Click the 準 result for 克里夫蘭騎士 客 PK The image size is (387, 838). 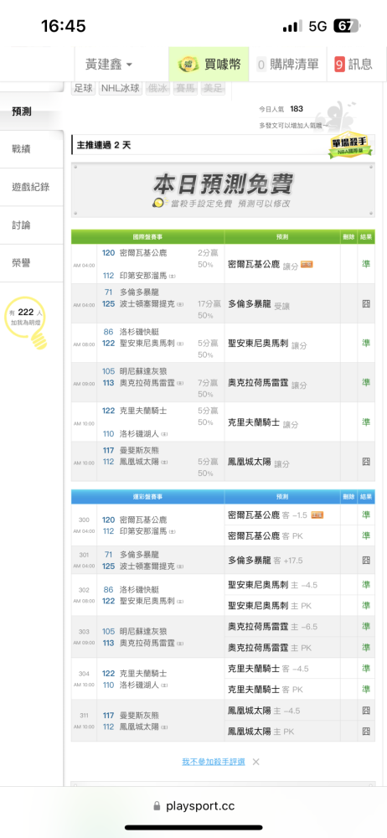366,689
